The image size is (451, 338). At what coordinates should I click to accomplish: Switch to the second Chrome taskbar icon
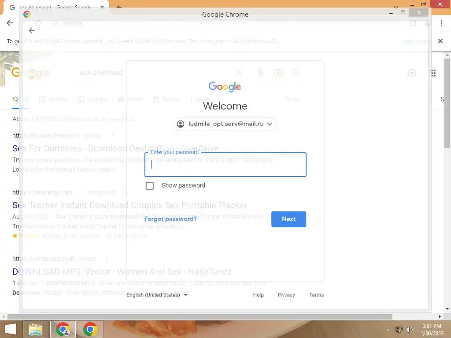coord(90,329)
